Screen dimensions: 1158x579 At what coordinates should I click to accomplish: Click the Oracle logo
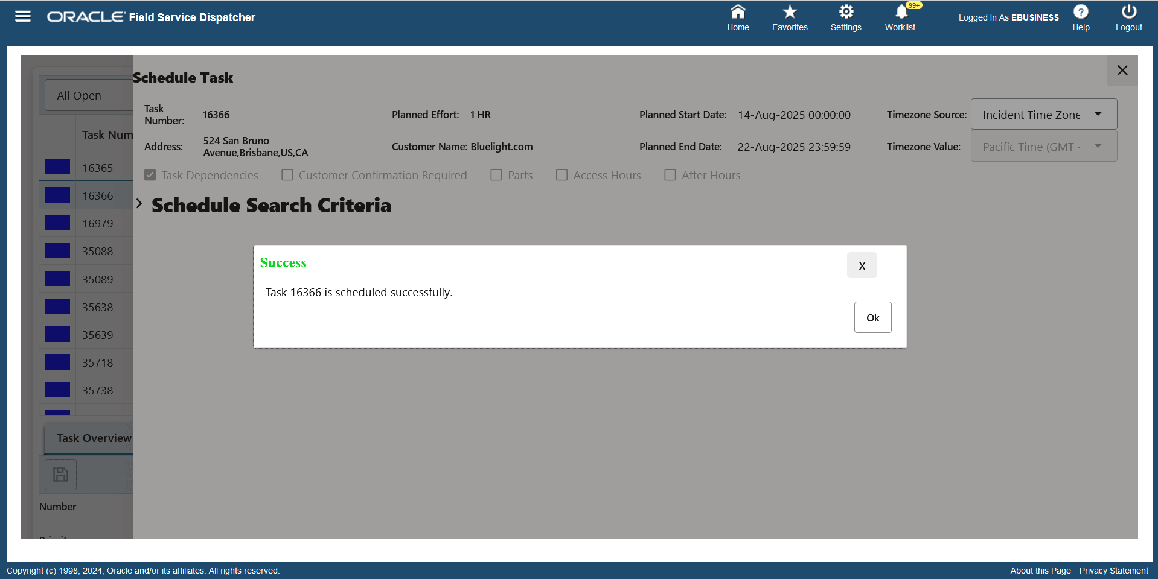point(85,17)
